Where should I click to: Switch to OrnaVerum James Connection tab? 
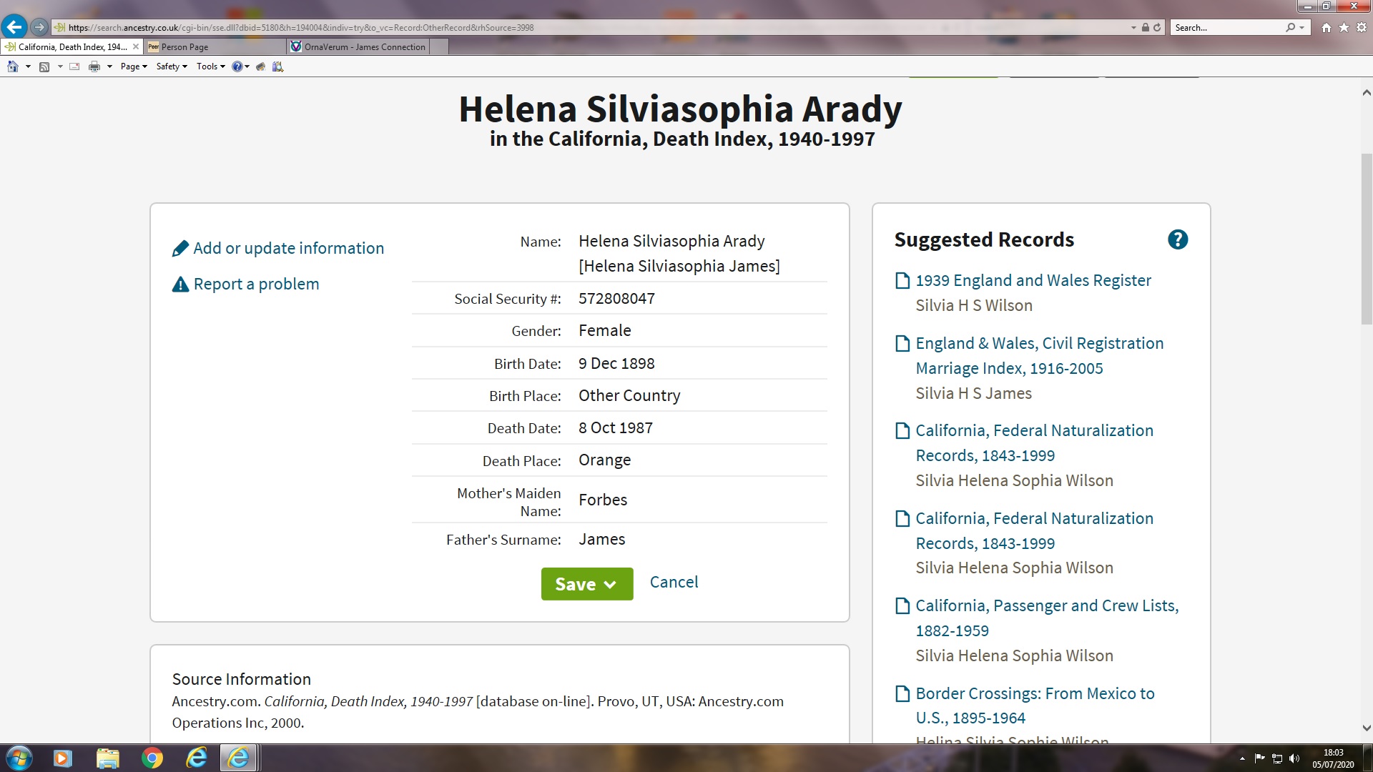tap(365, 47)
